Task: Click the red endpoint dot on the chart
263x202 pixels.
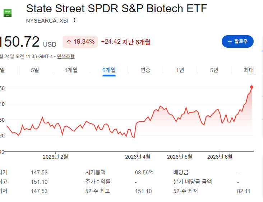Action: point(252,87)
